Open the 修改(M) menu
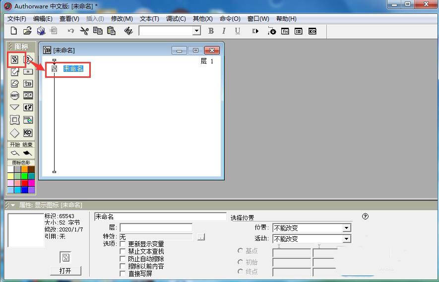This screenshot has width=439, height=282. pos(122,19)
